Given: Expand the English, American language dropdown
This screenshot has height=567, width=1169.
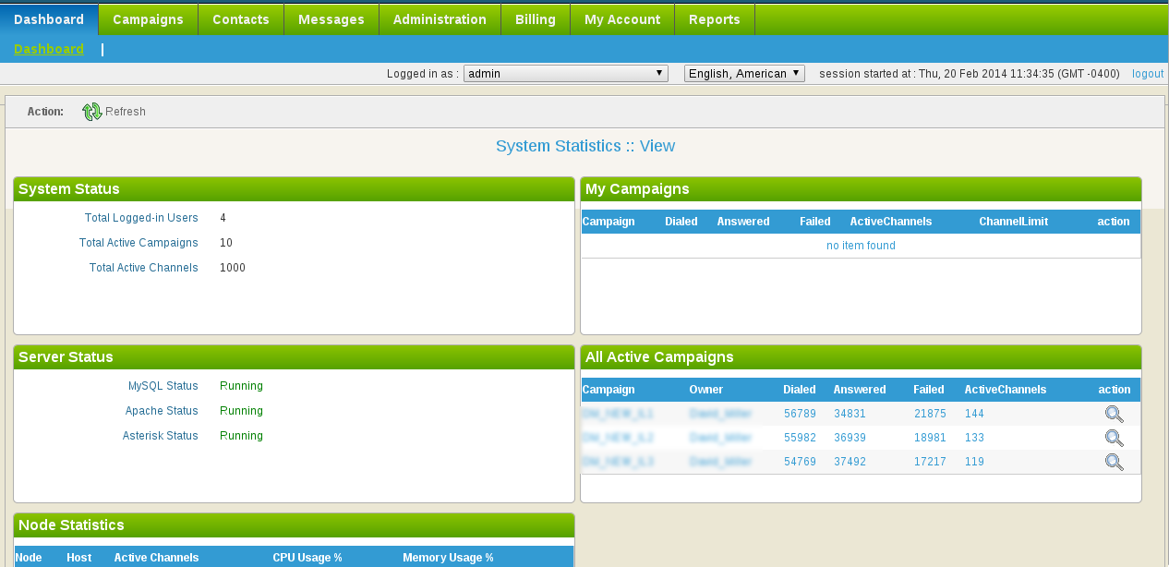Looking at the screenshot, I should [x=744, y=74].
